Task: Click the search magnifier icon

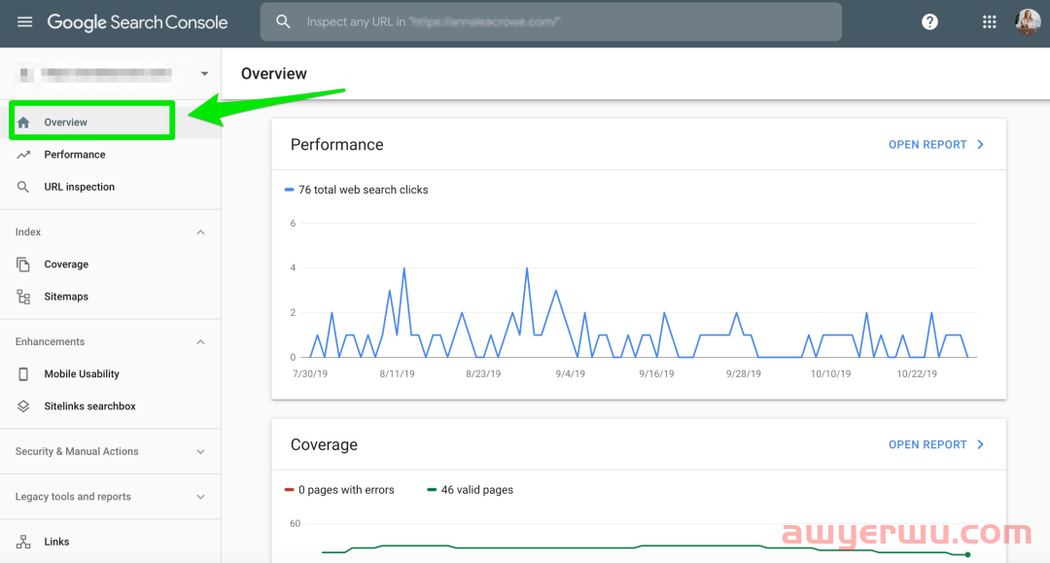Action: click(x=283, y=21)
